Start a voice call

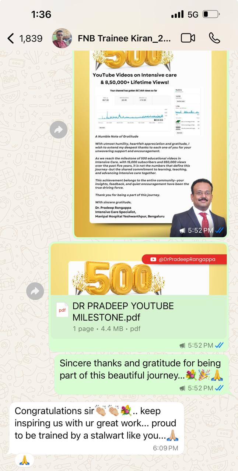click(x=214, y=38)
